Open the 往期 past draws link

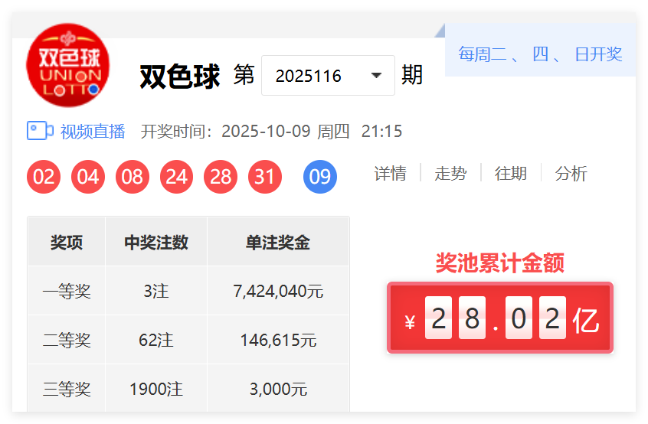[511, 174]
